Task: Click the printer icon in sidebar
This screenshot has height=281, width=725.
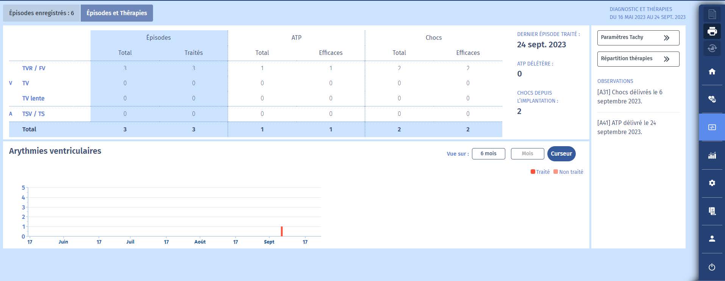Action: (x=712, y=31)
